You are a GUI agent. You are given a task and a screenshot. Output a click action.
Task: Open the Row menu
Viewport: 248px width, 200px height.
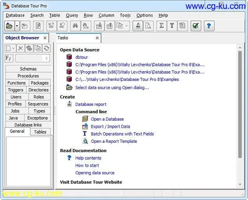coord(88,15)
